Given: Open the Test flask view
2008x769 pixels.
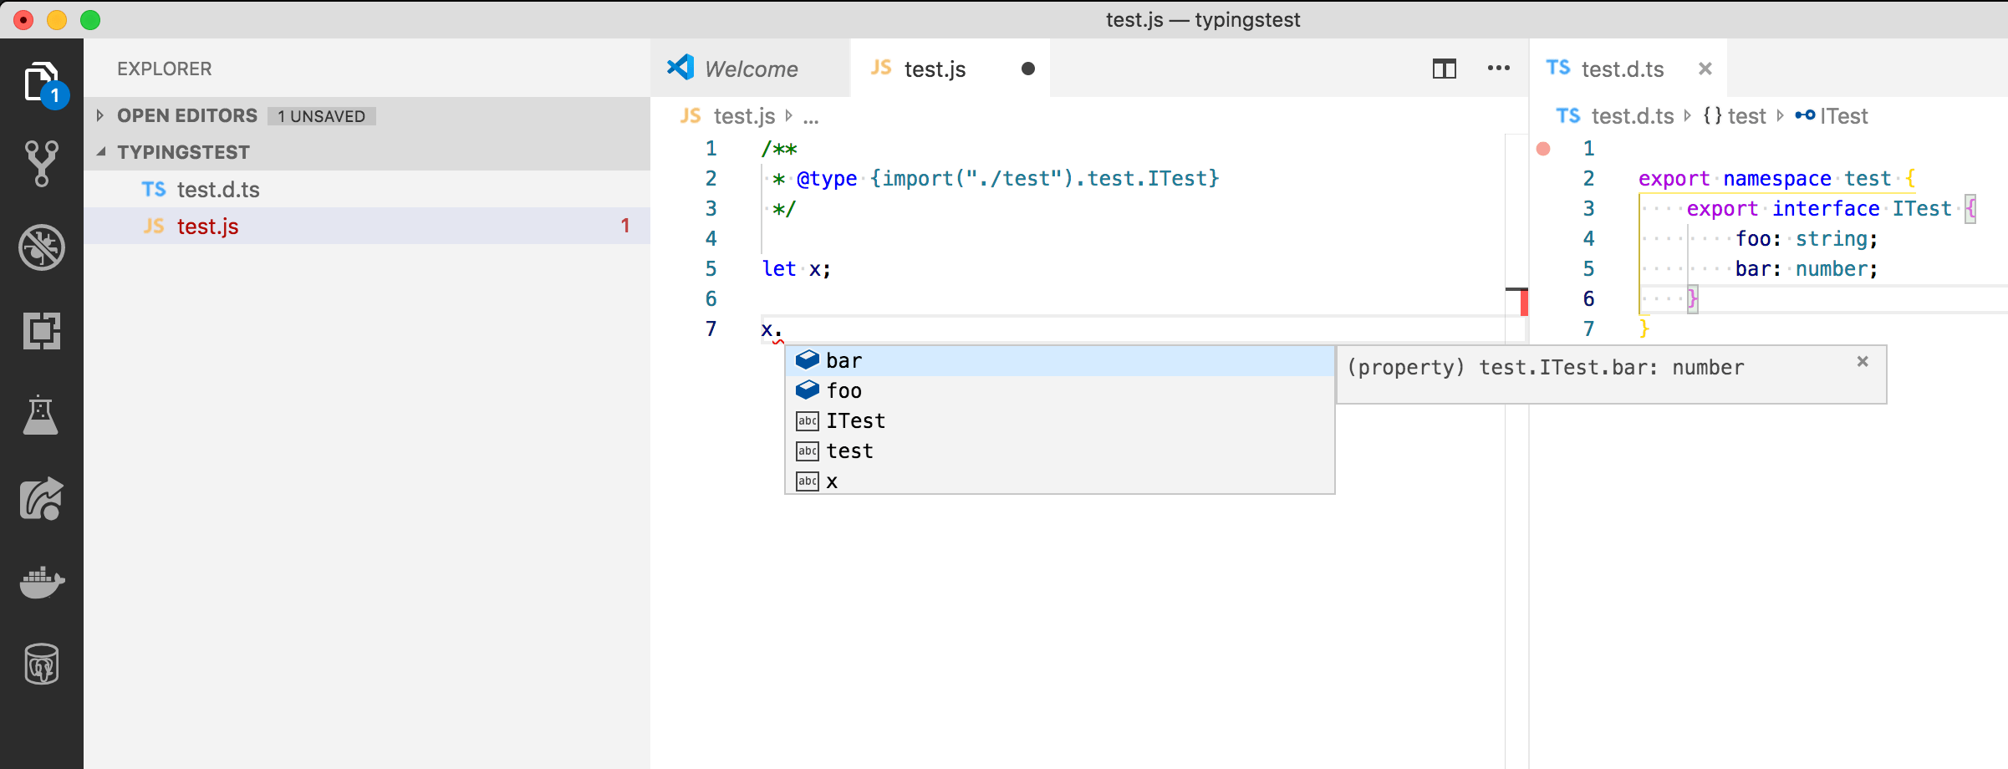Looking at the screenshot, I should click(41, 415).
